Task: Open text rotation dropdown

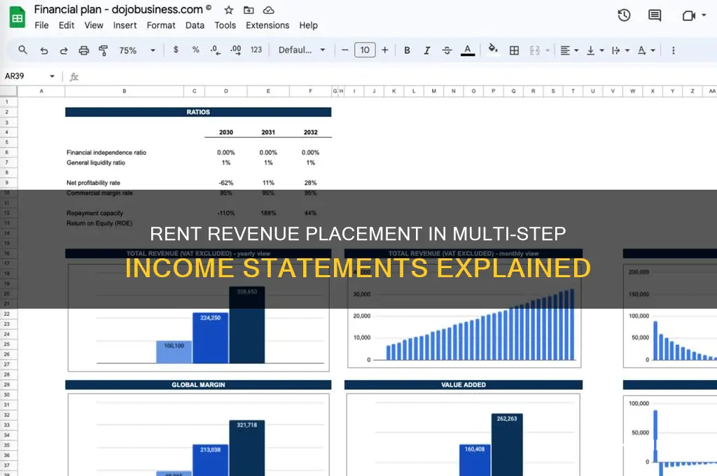Action: click(x=646, y=50)
